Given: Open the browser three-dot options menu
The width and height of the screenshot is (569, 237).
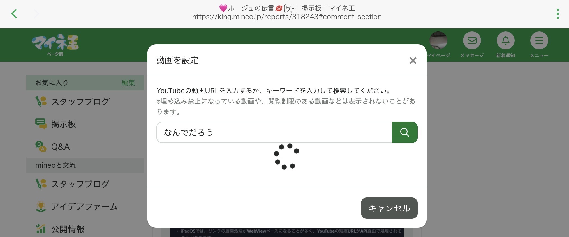Looking at the screenshot, I should pos(558,14).
